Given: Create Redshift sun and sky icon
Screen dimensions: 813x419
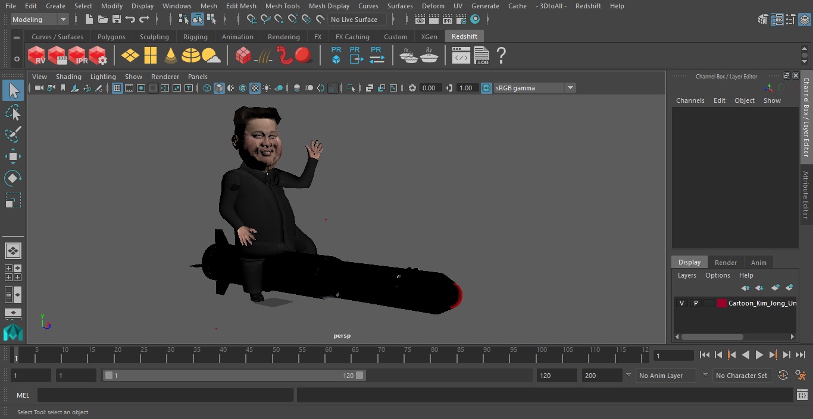Looking at the screenshot, I should [211, 56].
